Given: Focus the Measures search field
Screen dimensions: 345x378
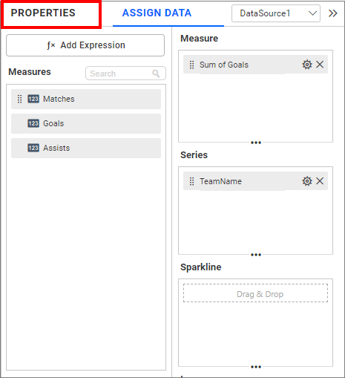Looking at the screenshot, I should [x=125, y=74].
